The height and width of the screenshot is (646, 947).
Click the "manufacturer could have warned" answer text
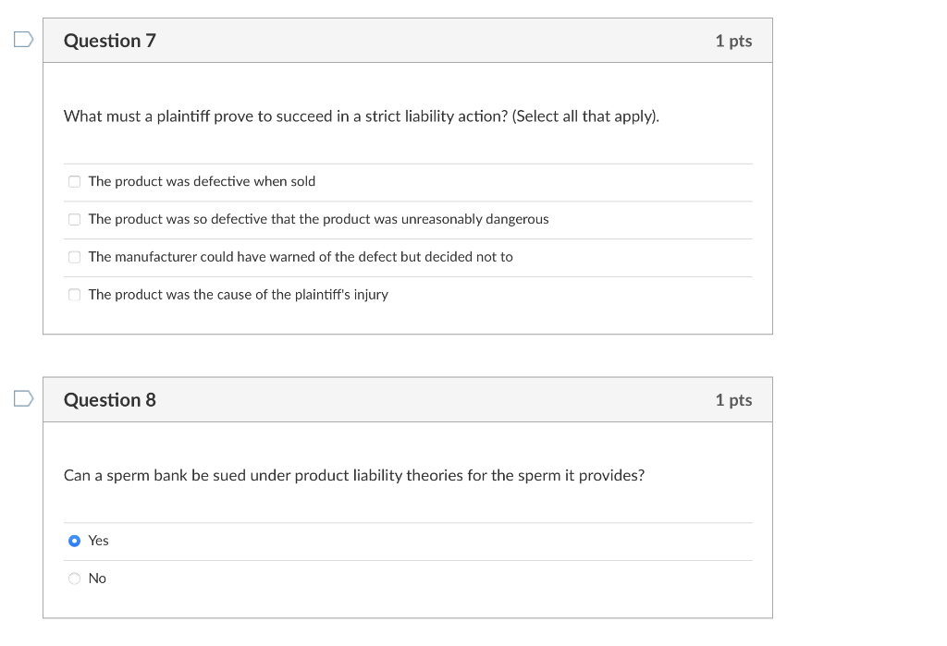point(301,257)
